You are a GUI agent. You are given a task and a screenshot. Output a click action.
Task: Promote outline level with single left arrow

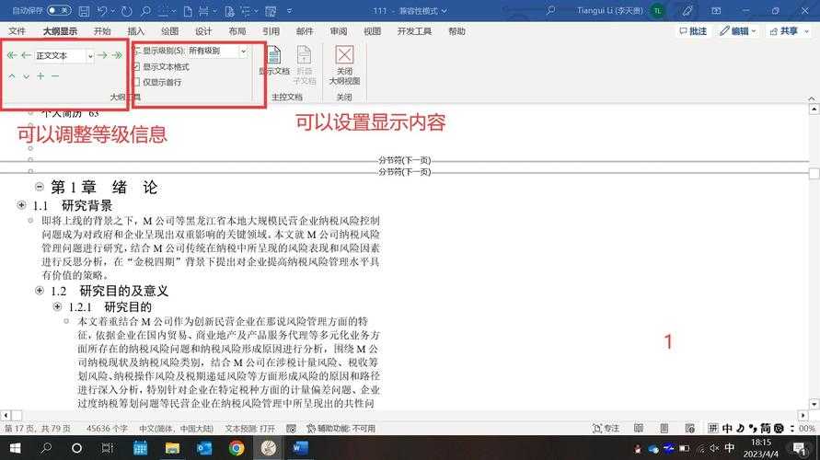(x=26, y=55)
